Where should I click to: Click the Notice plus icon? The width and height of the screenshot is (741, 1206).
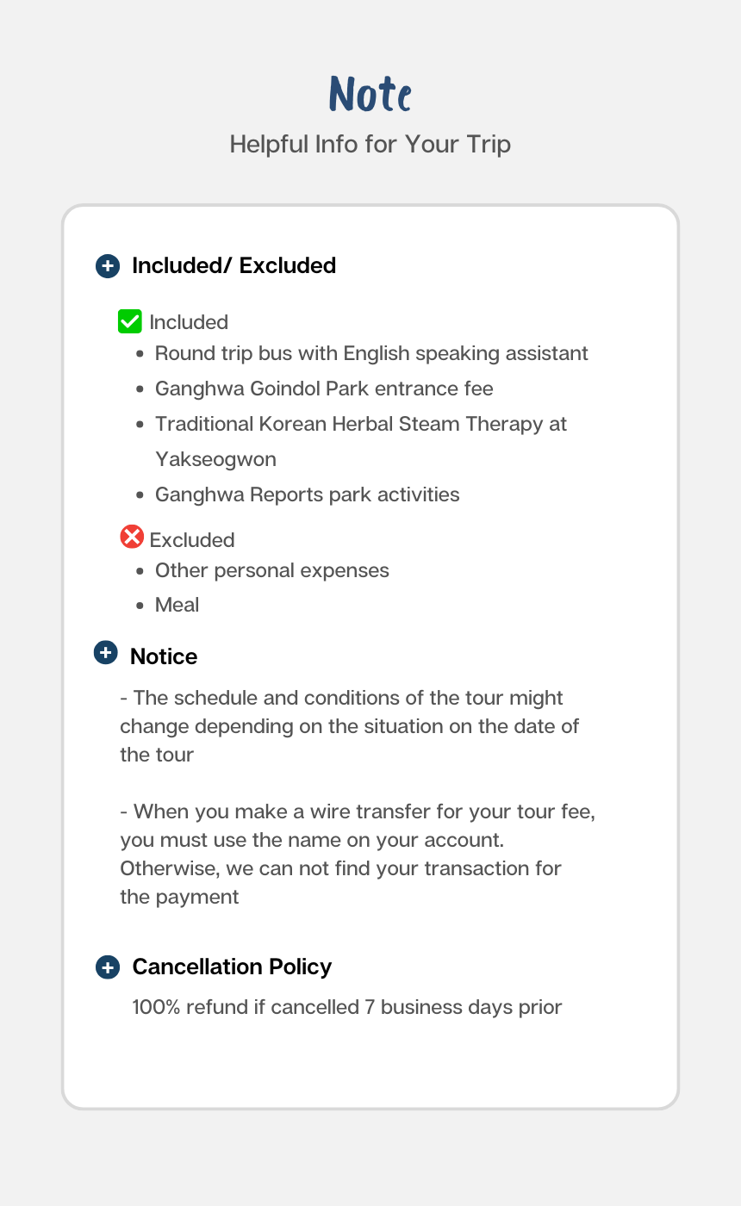[x=105, y=653]
